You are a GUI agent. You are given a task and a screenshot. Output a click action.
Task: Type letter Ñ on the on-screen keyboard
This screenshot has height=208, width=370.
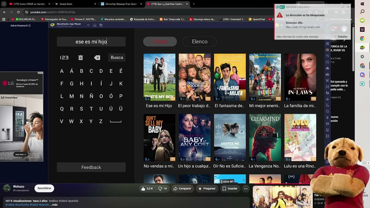91,96
